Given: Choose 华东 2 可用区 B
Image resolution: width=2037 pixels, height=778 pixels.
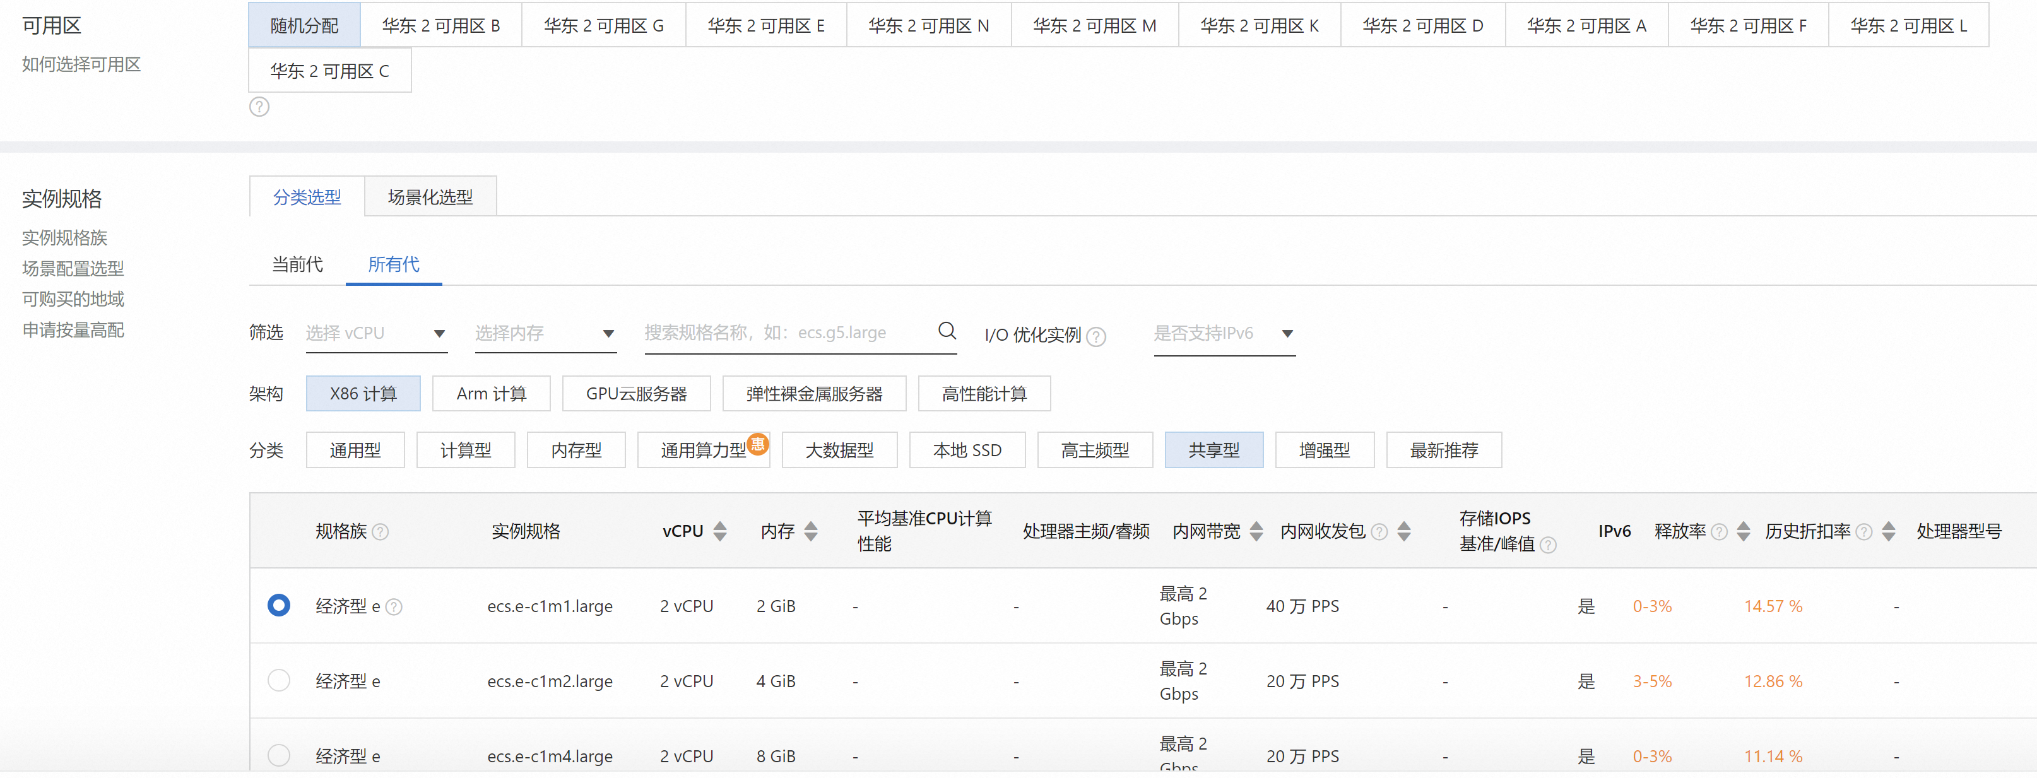Looking at the screenshot, I should tap(441, 25).
